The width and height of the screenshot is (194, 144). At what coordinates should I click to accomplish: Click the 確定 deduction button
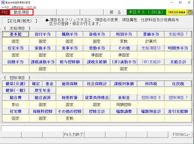pyautogui.click(x=36, y=84)
